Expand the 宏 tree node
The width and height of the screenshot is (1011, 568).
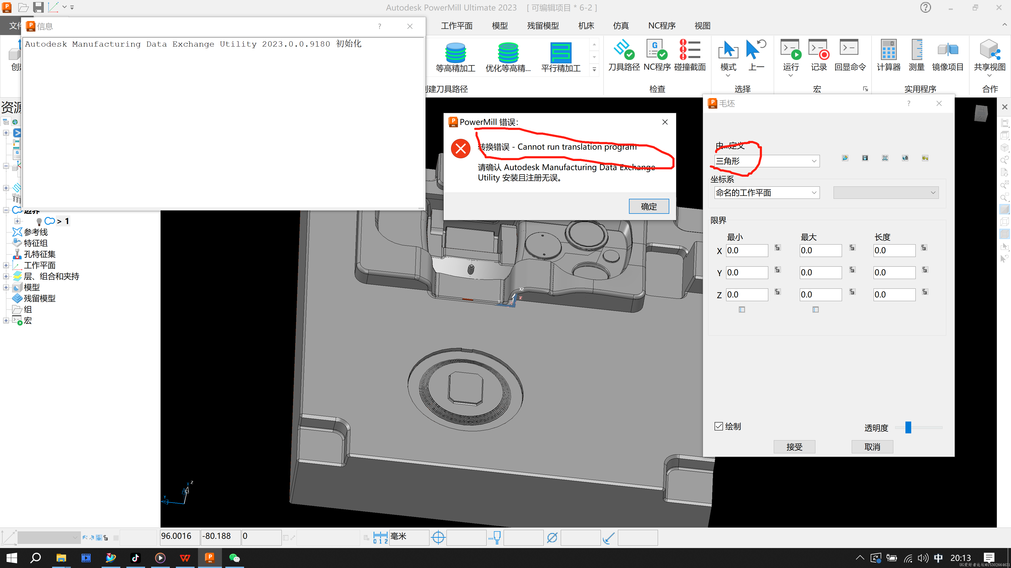[x=6, y=320]
